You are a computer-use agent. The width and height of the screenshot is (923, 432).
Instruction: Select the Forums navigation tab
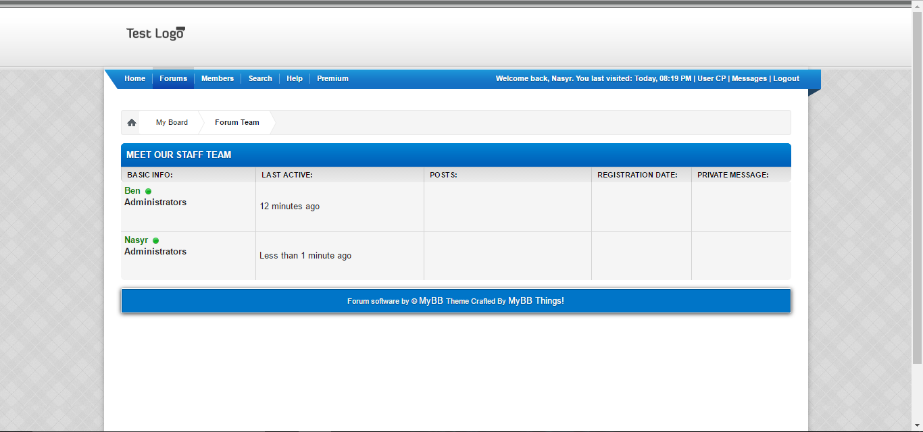[173, 79]
